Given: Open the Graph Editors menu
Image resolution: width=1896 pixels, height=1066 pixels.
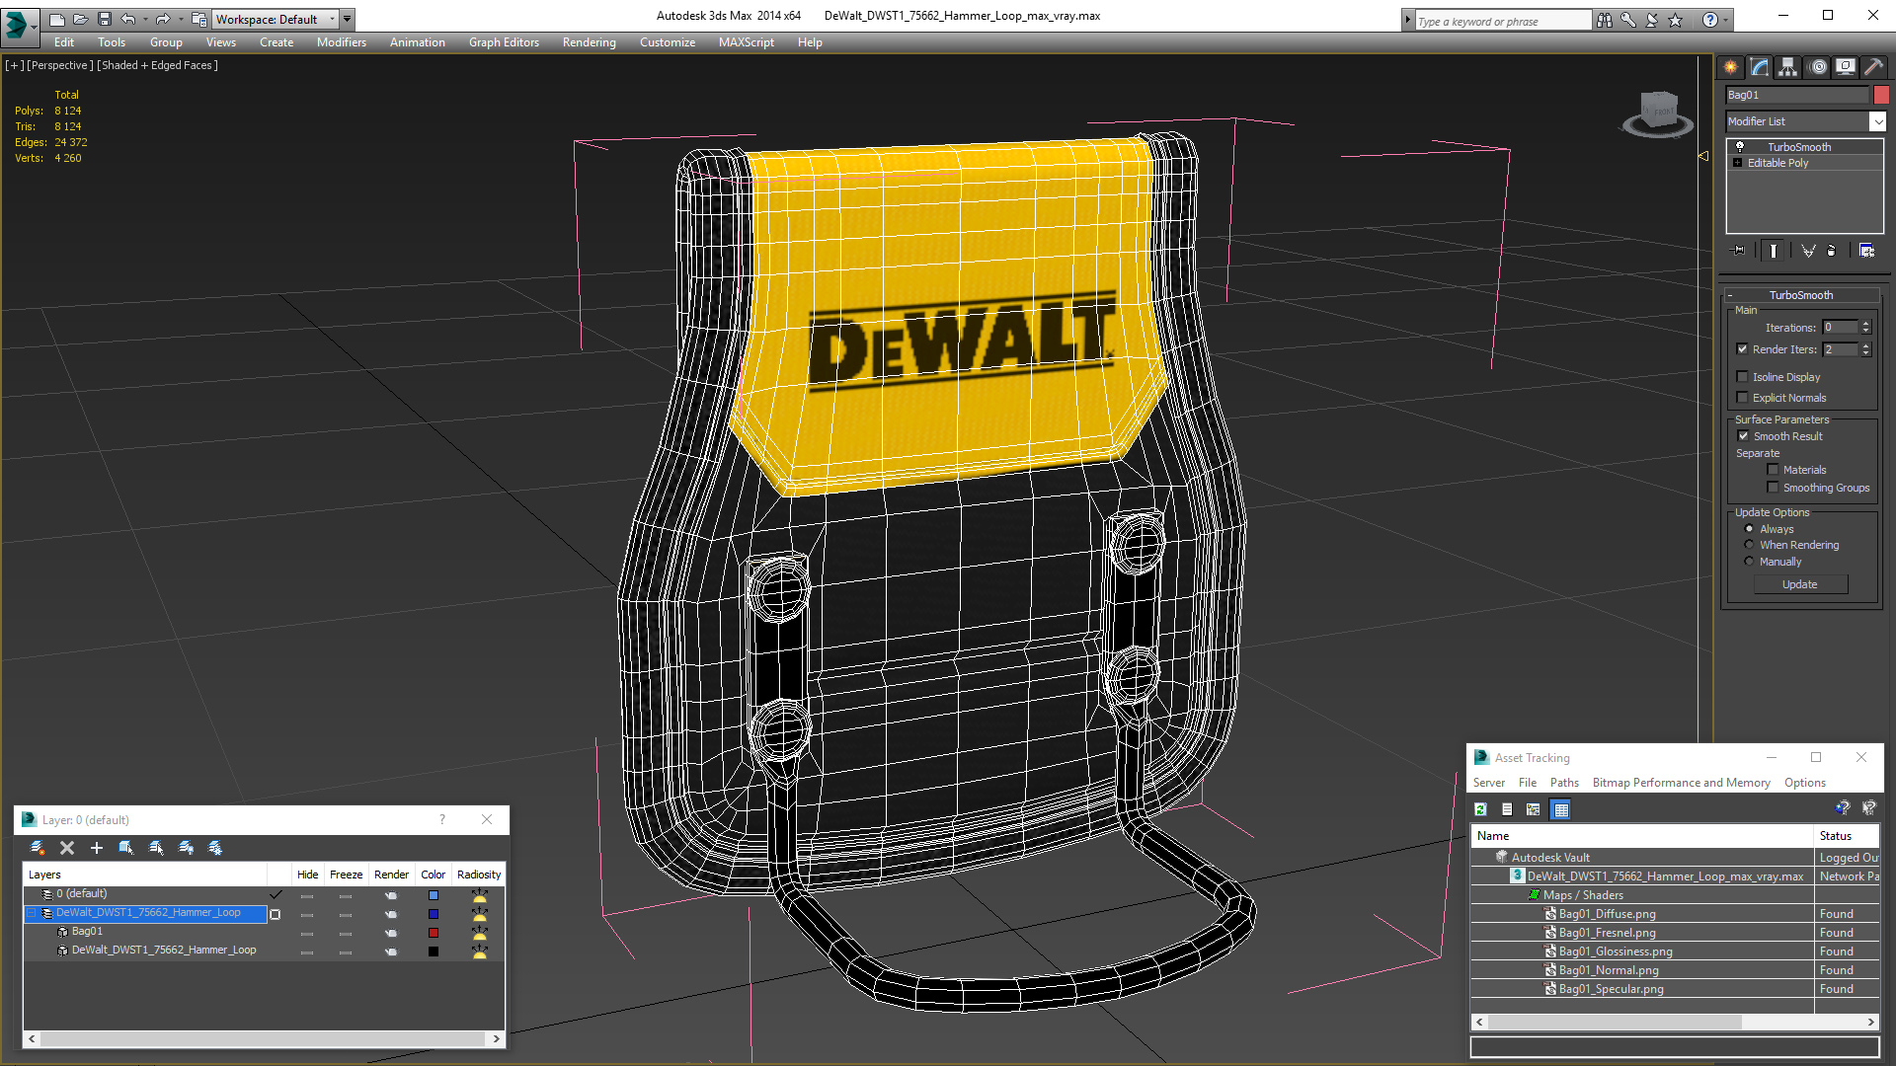Looking at the screenshot, I should [504, 42].
